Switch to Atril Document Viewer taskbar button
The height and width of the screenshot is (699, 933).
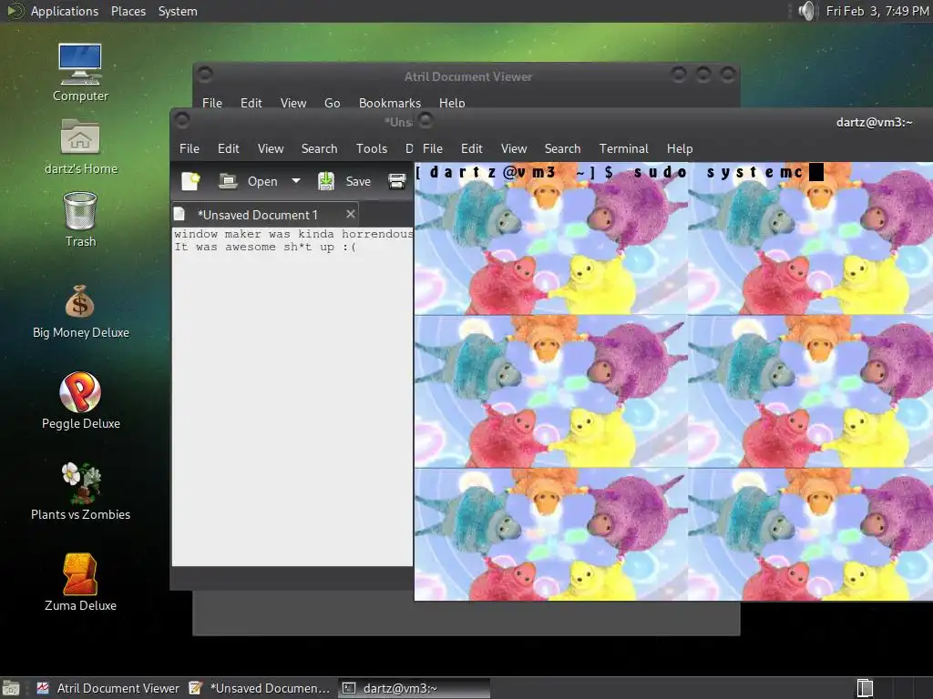108,688
